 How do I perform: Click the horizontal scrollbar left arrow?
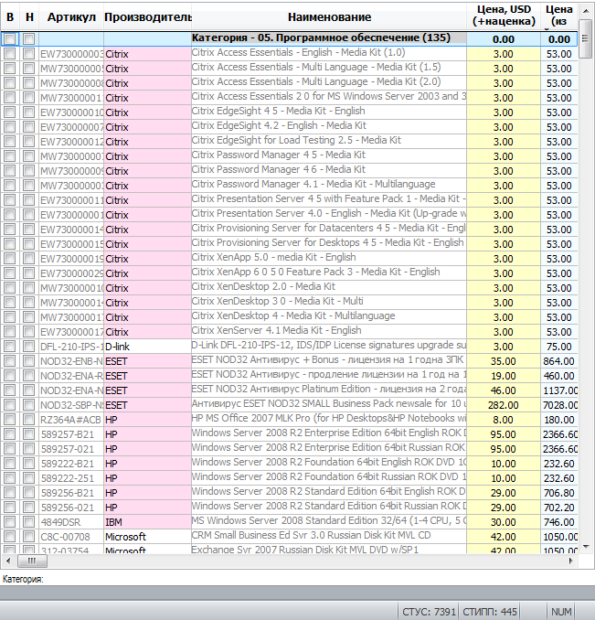point(8,561)
